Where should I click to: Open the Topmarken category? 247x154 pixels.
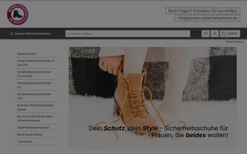tap(36, 142)
